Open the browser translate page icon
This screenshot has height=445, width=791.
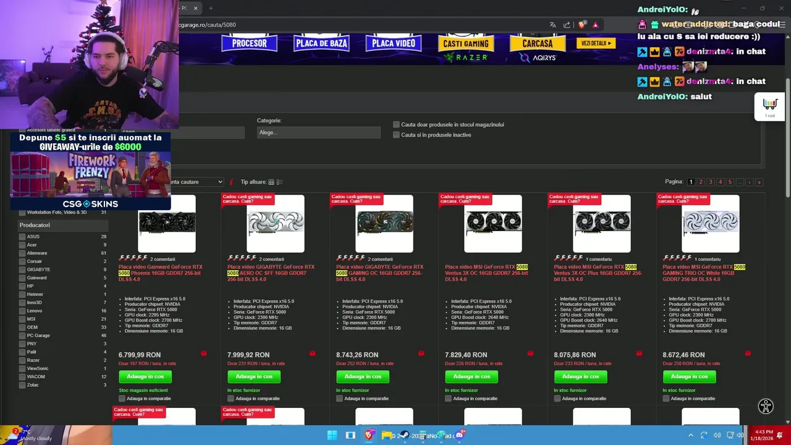552,25
